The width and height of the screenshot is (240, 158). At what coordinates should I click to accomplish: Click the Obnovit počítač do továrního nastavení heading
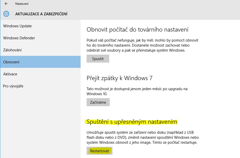click(x=137, y=30)
